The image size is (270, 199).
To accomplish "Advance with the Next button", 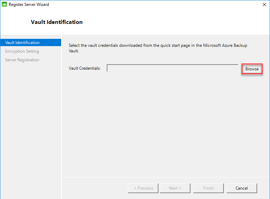I will [x=175, y=188].
